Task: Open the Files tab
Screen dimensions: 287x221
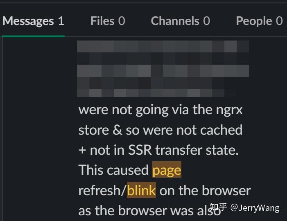Action: point(108,21)
